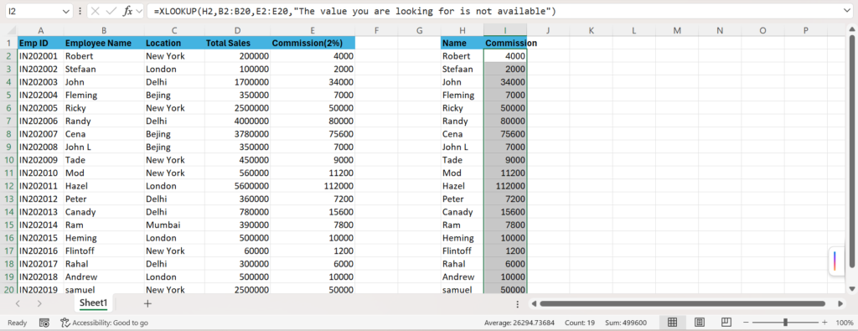Image resolution: width=858 pixels, height=331 pixels.
Task: Click Flintoff in the column H name list
Action: (x=463, y=251)
